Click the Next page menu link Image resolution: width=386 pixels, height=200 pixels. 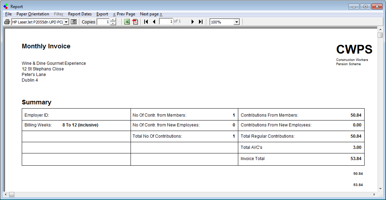pyautogui.click(x=151, y=14)
